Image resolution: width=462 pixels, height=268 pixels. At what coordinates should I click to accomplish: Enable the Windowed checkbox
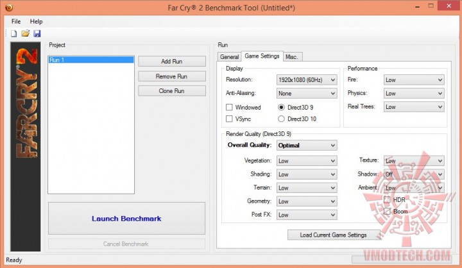click(x=229, y=107)
